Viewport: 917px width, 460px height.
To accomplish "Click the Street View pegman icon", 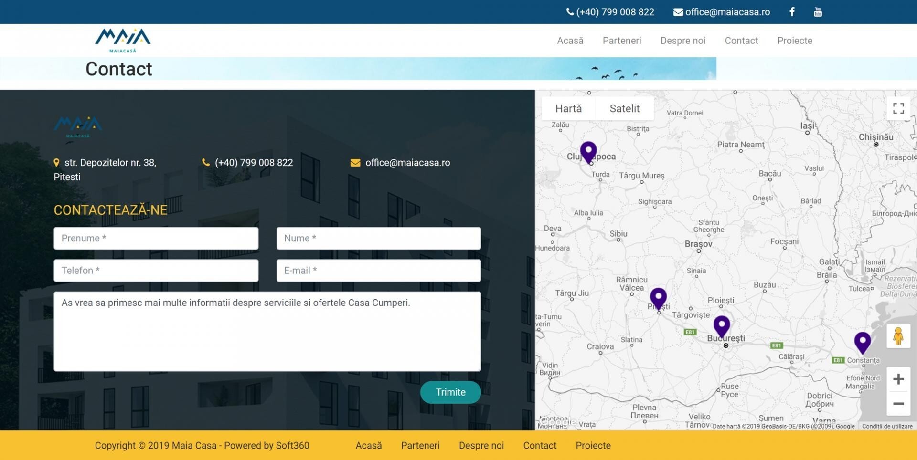I will [x=898, y=336].
